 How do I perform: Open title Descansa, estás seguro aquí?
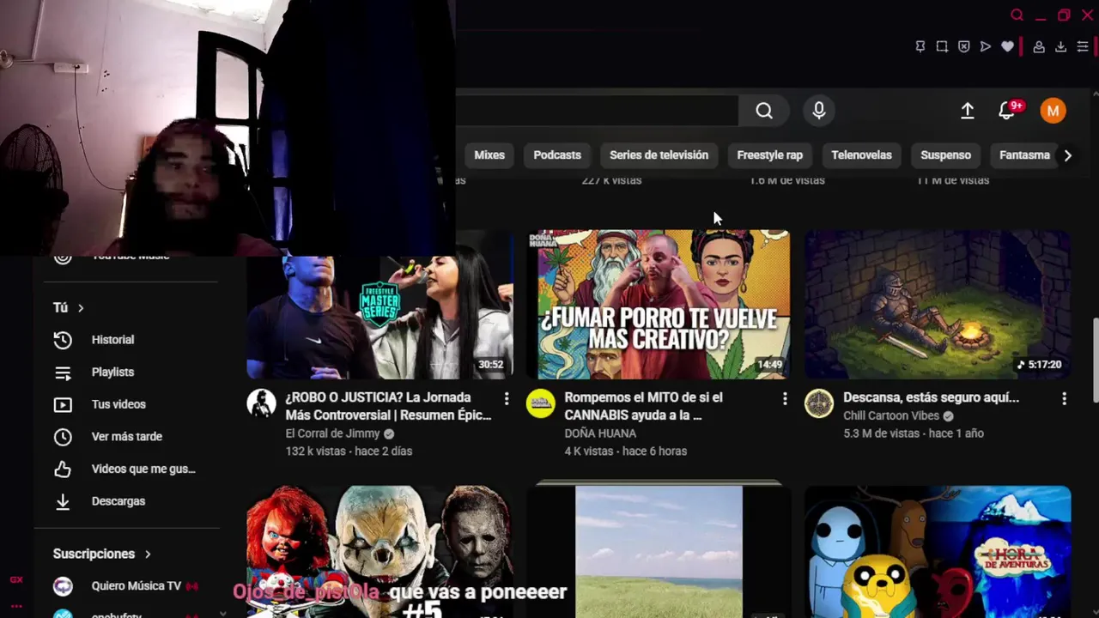click(931, 397)
